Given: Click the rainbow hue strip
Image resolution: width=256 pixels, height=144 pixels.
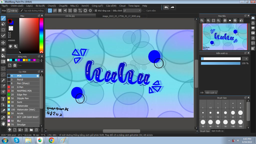Looking at the screenshot, I should (41, 35).
